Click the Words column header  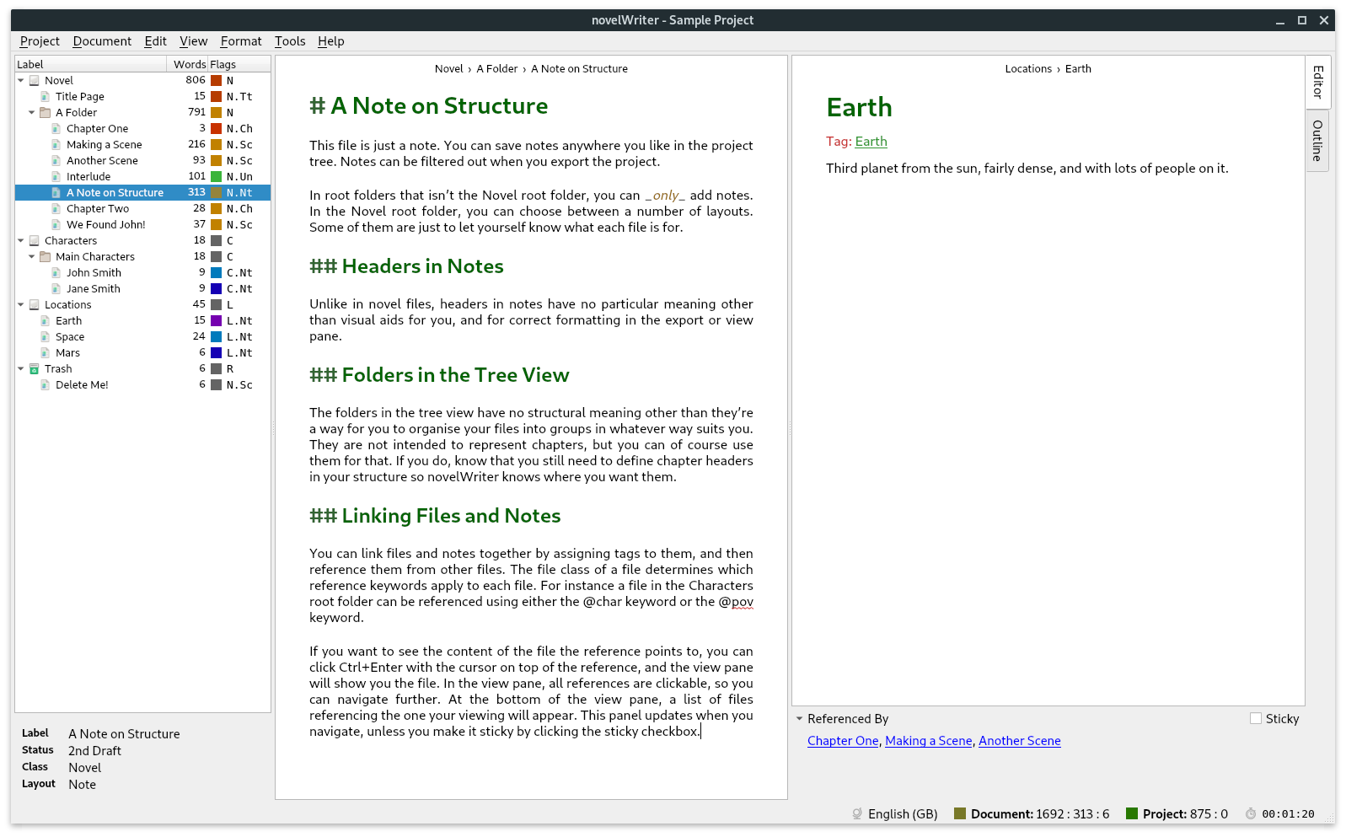pyautogui.click(x=189, y=64)
